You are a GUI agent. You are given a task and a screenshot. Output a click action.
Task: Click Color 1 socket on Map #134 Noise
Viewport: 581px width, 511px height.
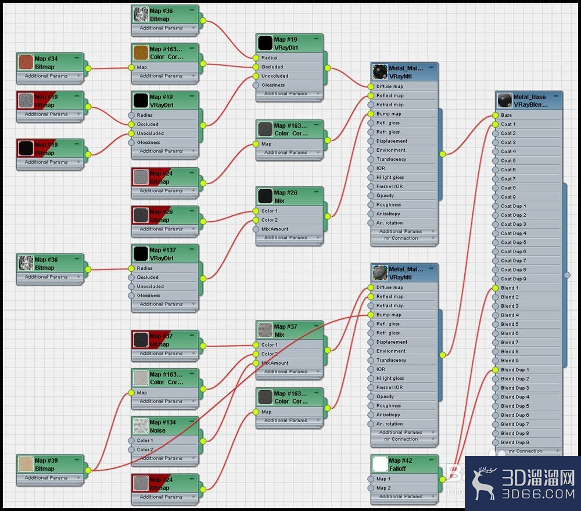(x=131, y=441)
